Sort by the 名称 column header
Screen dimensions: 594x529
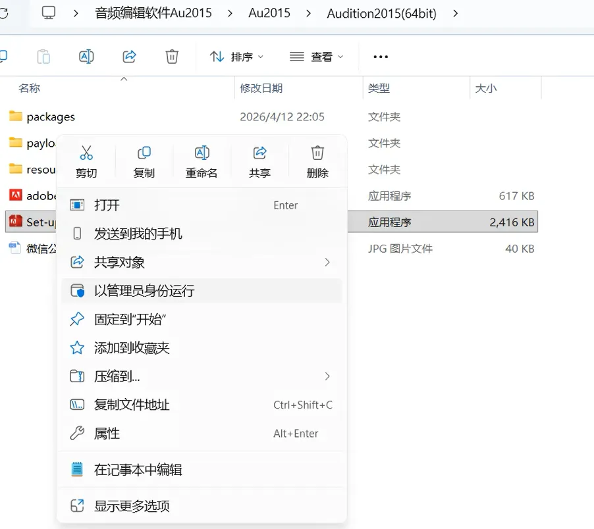click(x=29, y=88)
